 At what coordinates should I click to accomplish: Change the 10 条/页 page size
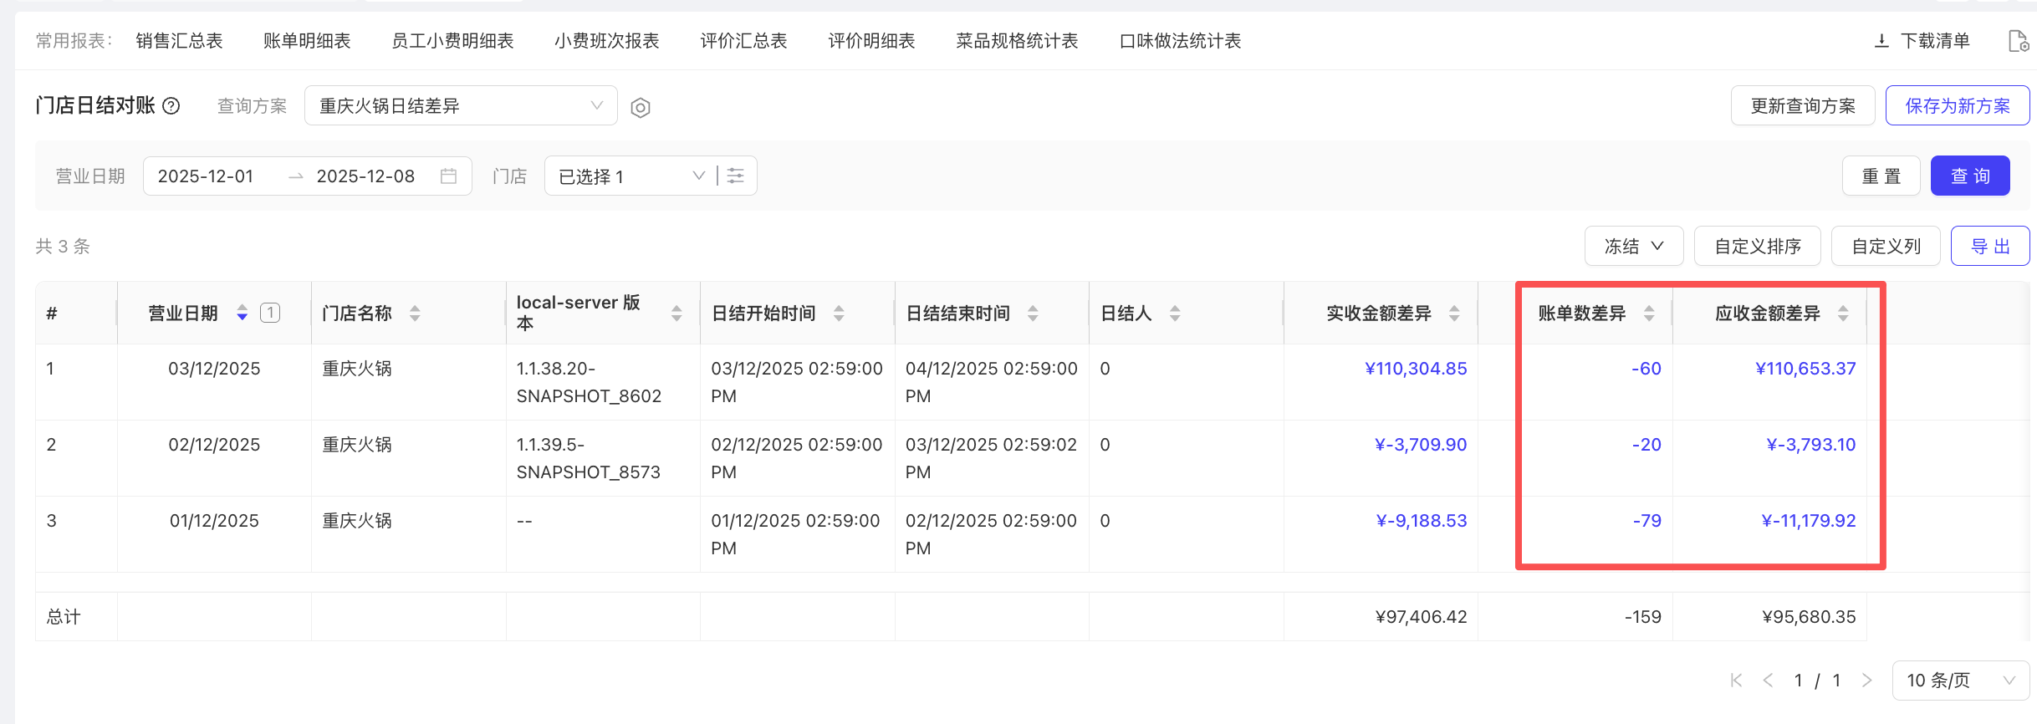[1959, 681]
